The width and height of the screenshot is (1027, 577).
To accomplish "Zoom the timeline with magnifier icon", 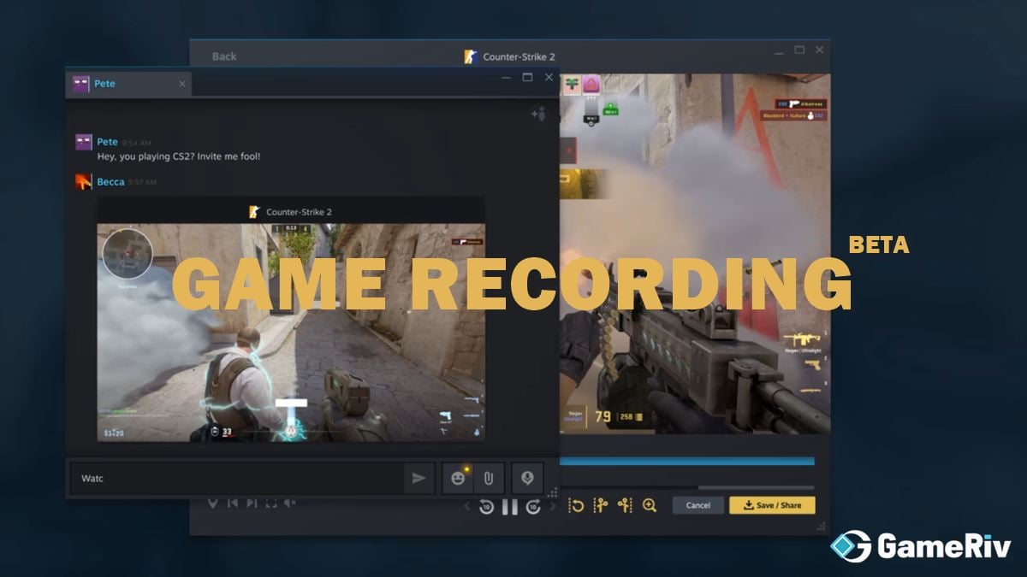I will click(x=650, y=505).
